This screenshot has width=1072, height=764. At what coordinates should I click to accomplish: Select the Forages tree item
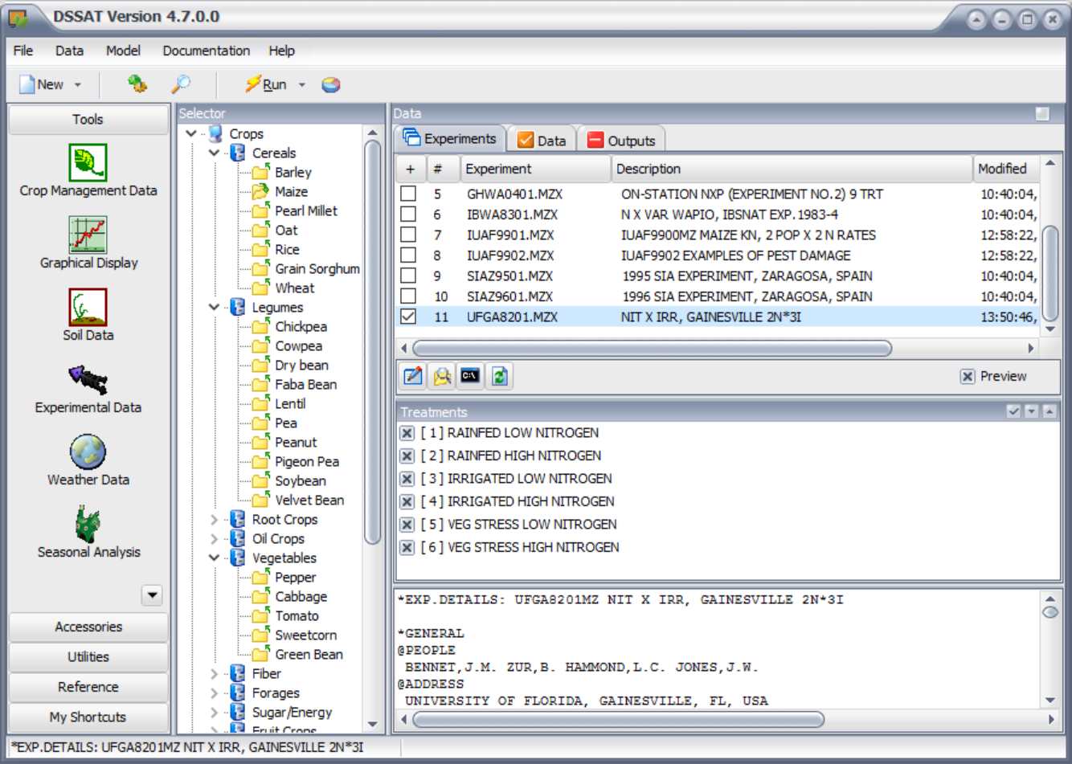tap(276, 693)
